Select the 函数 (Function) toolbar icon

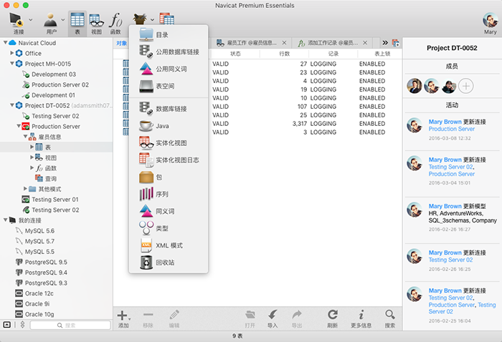pos(115,23)
